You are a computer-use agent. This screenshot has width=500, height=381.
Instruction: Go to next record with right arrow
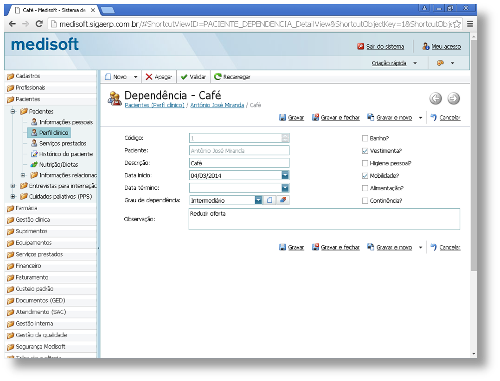(x=454, y=98)
